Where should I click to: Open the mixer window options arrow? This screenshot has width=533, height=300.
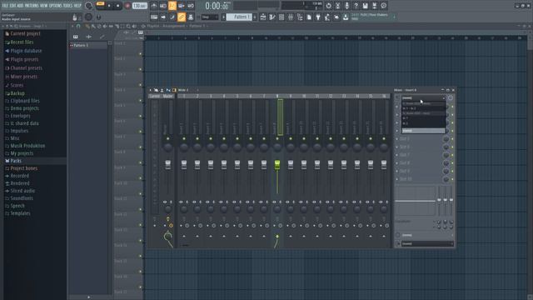pyautogui.click(x=151, y=90)
